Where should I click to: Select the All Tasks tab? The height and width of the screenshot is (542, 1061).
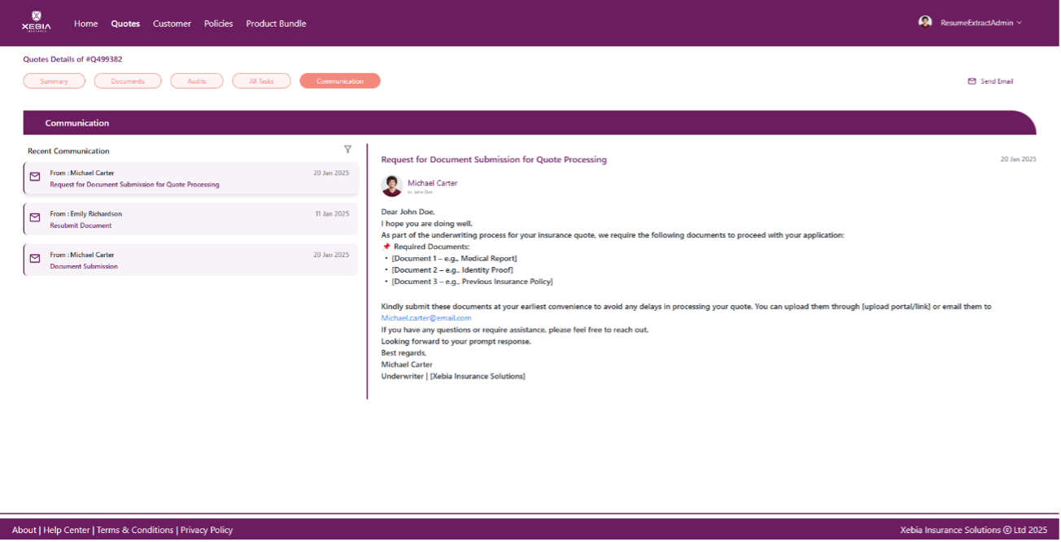[x=261, y=81]
